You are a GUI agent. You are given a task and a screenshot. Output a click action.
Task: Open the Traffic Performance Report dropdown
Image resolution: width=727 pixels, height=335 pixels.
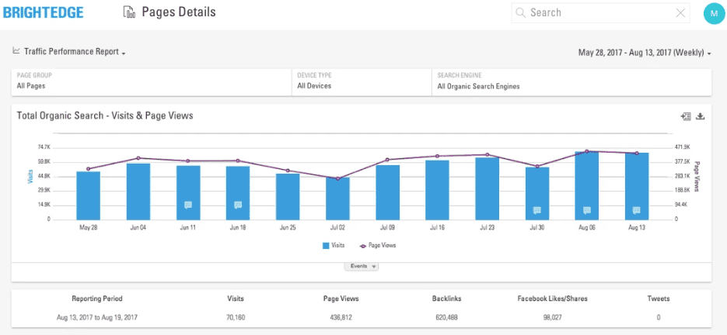pyautogui.click(x=74, y=52)
